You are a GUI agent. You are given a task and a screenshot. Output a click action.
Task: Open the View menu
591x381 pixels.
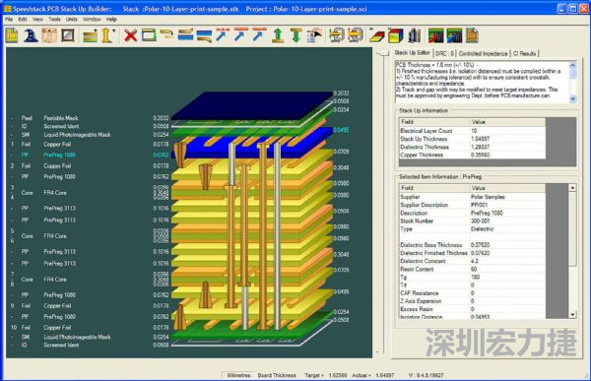tap(37, 20)
